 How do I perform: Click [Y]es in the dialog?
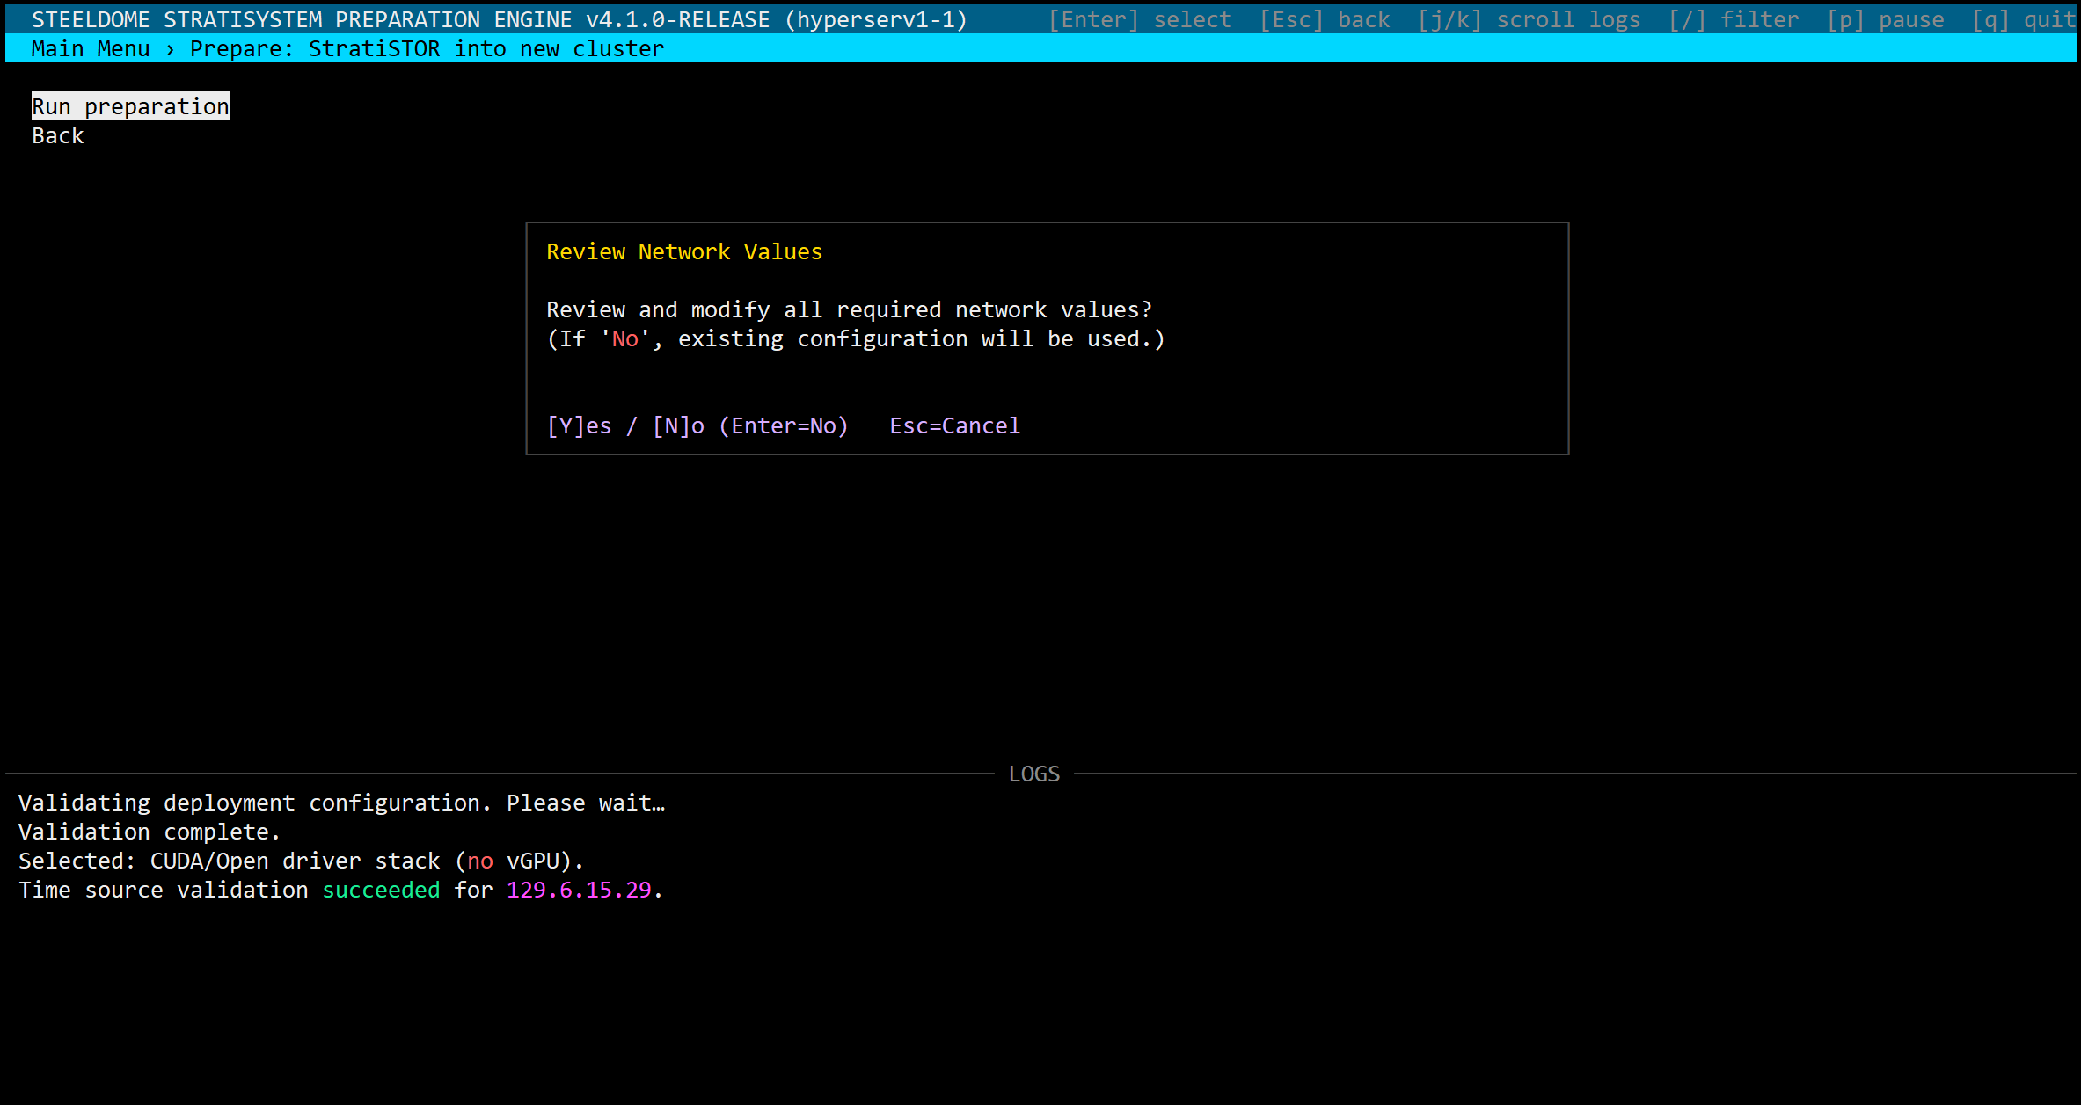579,426
